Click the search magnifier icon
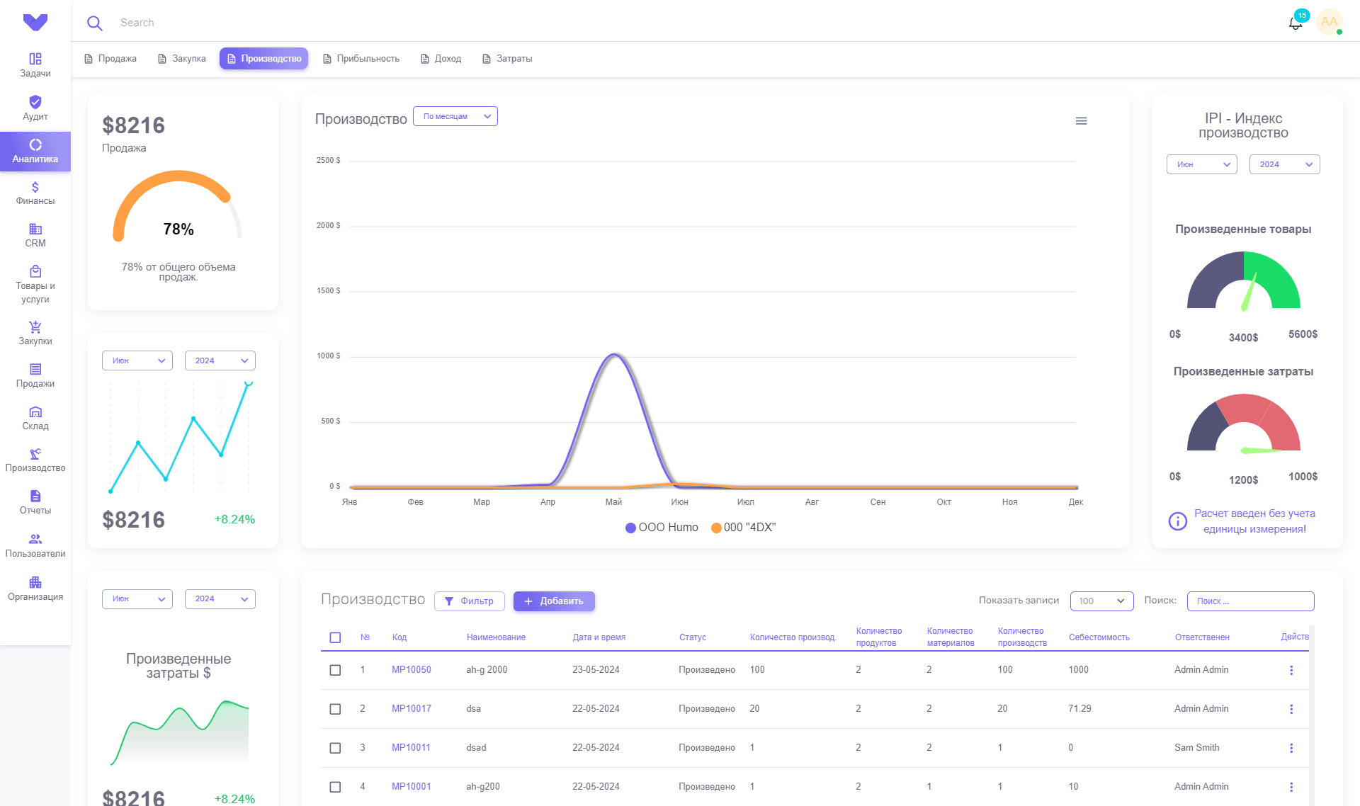This screenshot has width=1360, height=806. [x=94, y=23]
